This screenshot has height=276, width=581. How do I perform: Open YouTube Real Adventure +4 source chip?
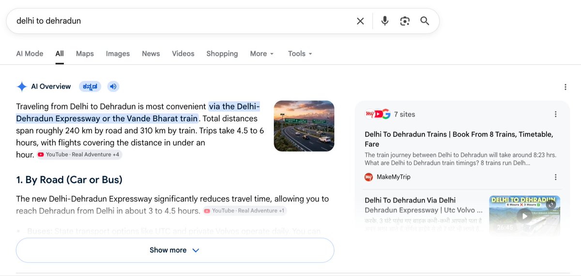pos(79,155)
